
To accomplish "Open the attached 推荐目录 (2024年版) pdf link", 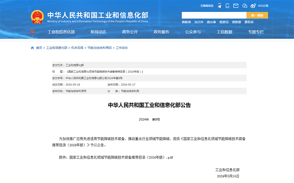I will click(x=121, y=157).
